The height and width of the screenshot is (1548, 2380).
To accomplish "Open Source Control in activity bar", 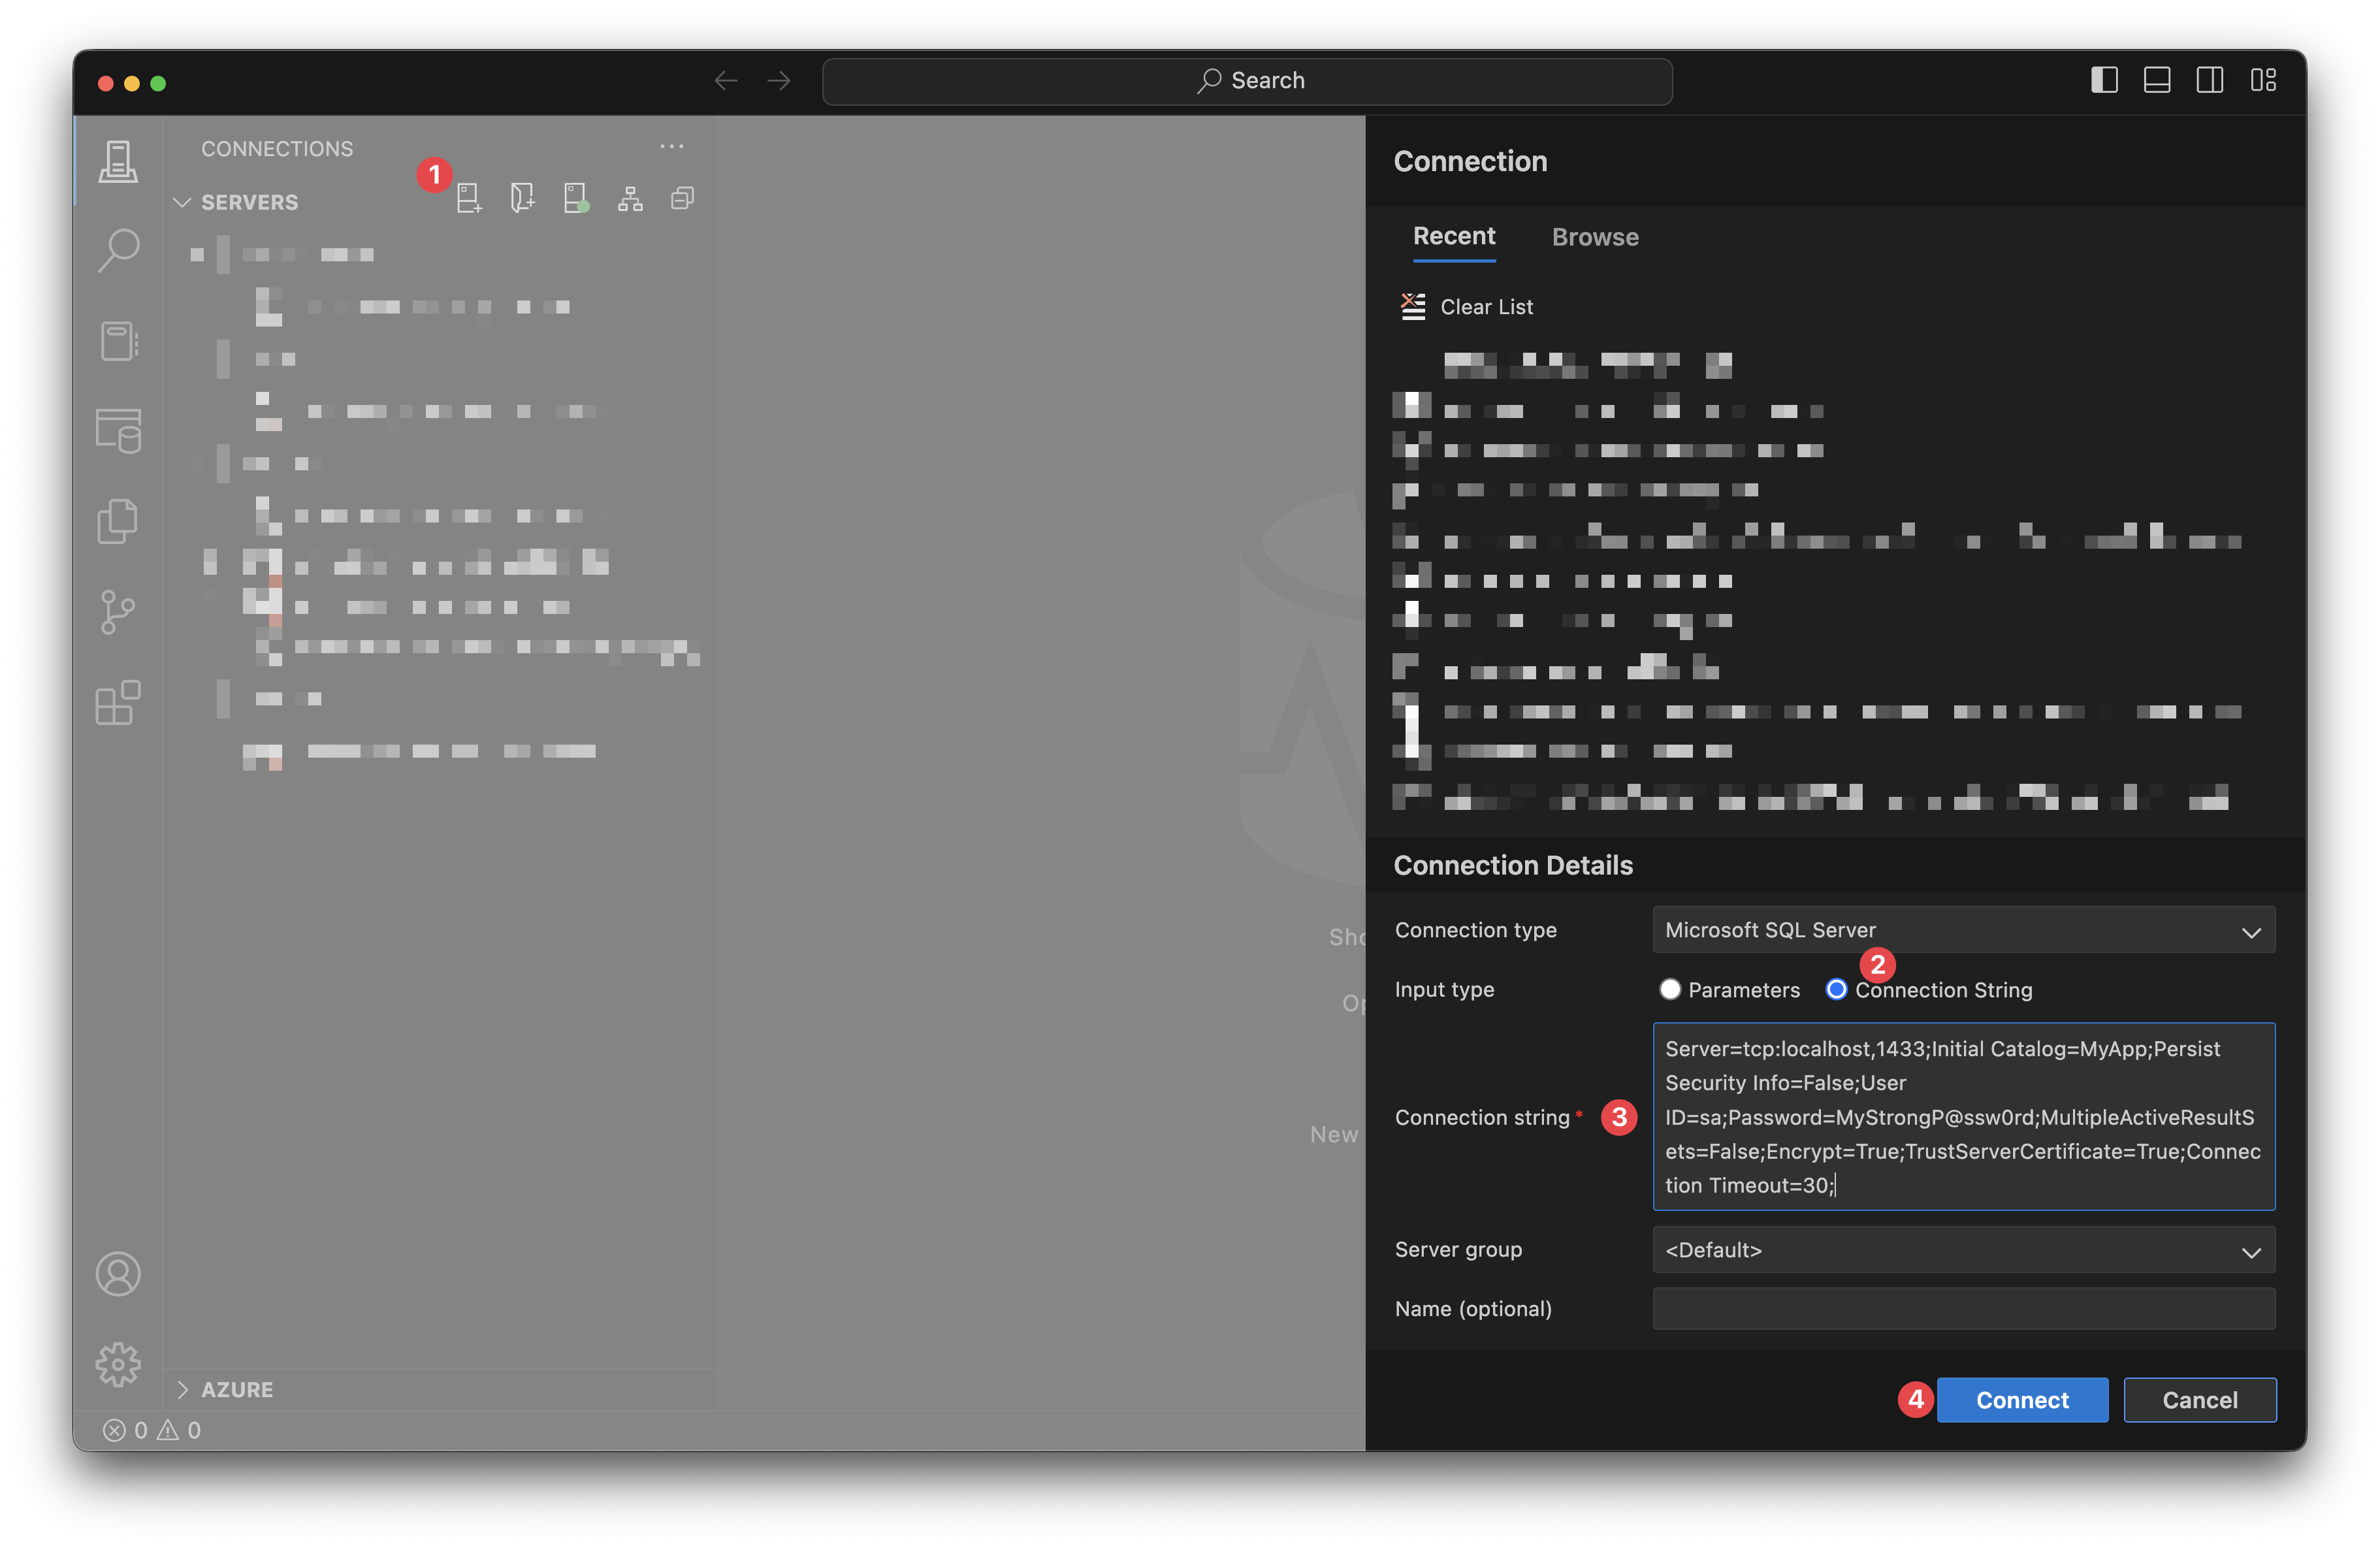I will coord(119,612).
